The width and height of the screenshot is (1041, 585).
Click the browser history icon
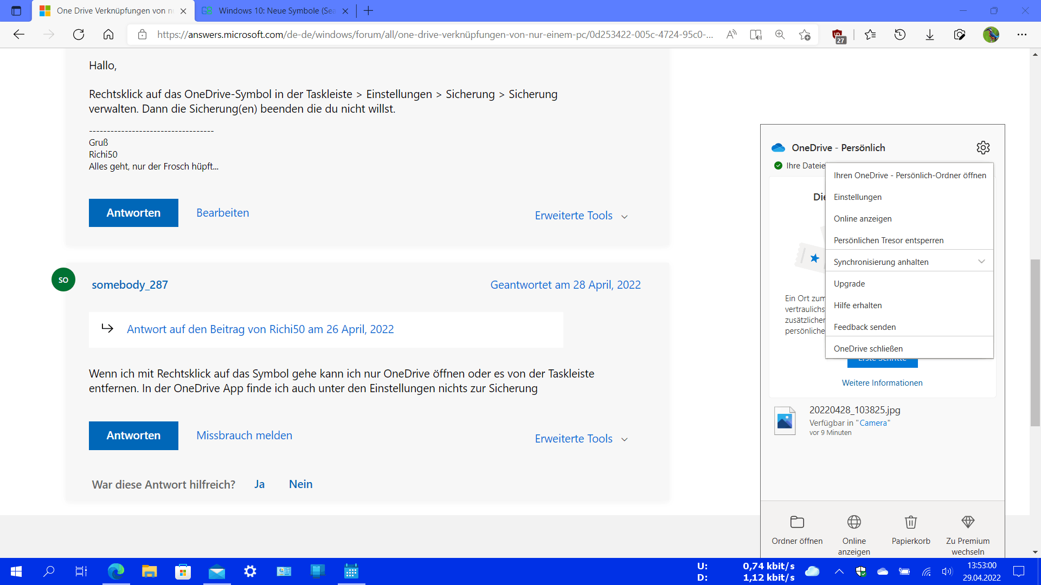[x=900, y=35]
